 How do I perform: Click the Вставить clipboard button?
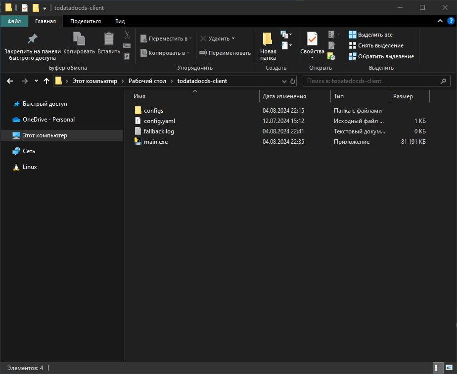[x=109, y=43]
